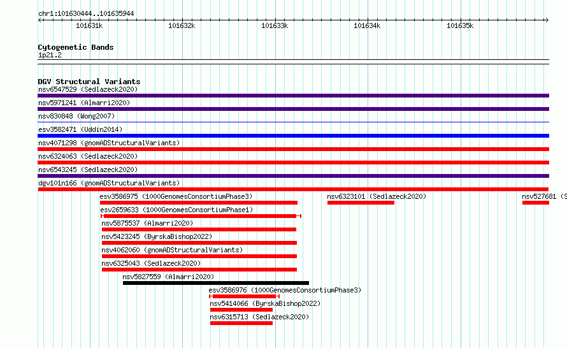
Task: Select the red bar of nsv5423245
Action: coord(199,243)
